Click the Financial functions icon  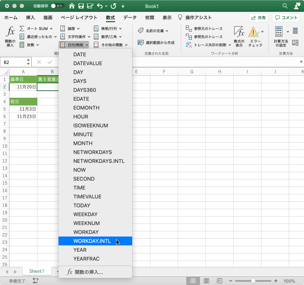point(22,45)
